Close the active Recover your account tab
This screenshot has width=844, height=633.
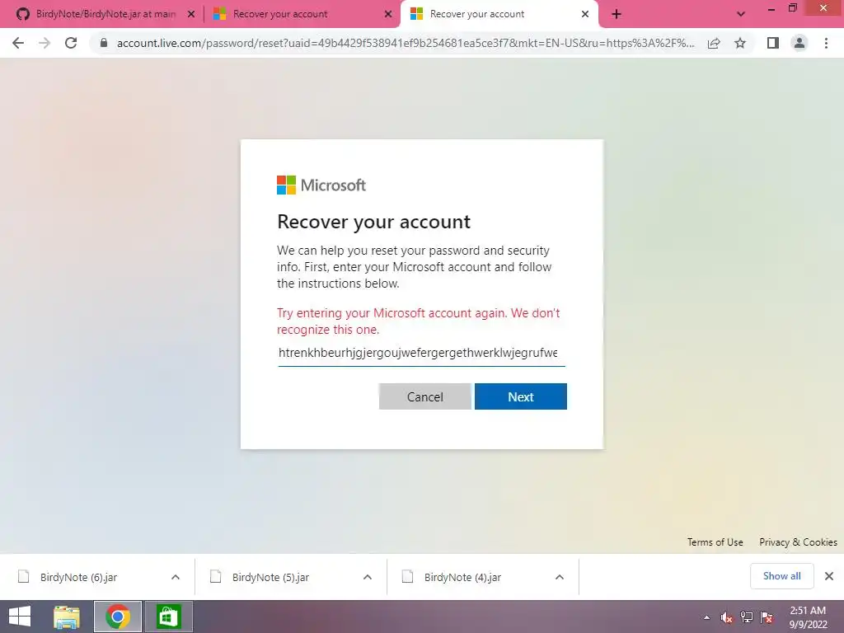click(585, 14)
